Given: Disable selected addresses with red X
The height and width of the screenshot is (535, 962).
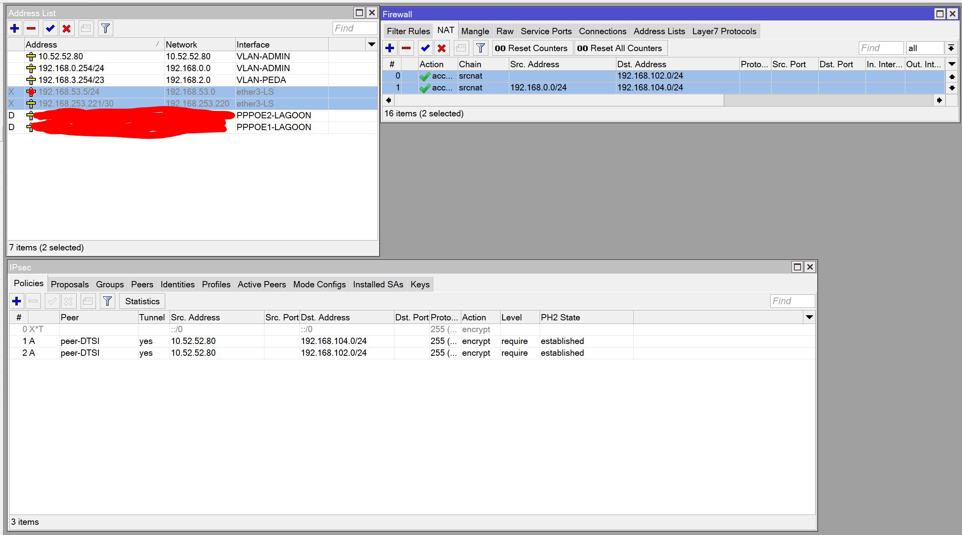Looking at the screenshot, I should click(x=67, y=28).
